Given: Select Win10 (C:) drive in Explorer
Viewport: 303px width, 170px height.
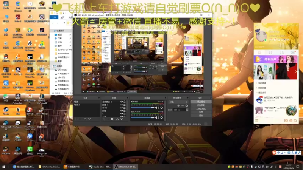Looking at the screenshot, I should coord(62,70).
